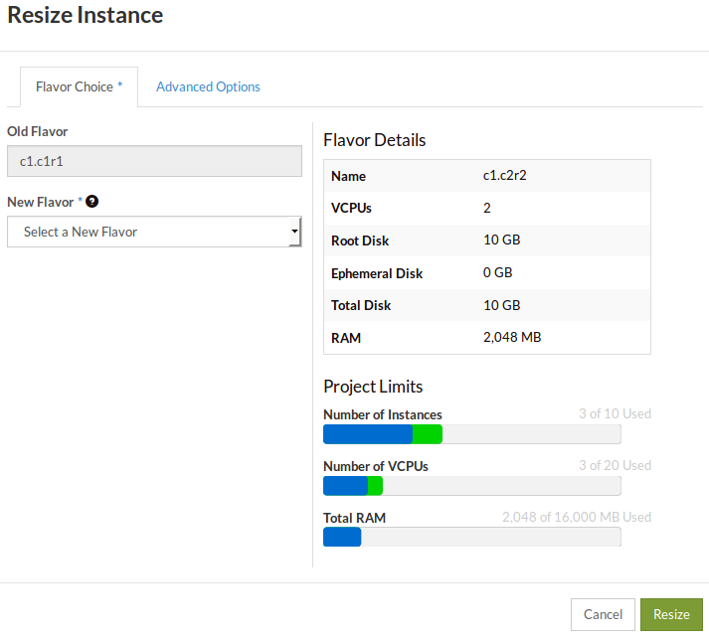Click the VCPUs row in Flavor Details

487,209
